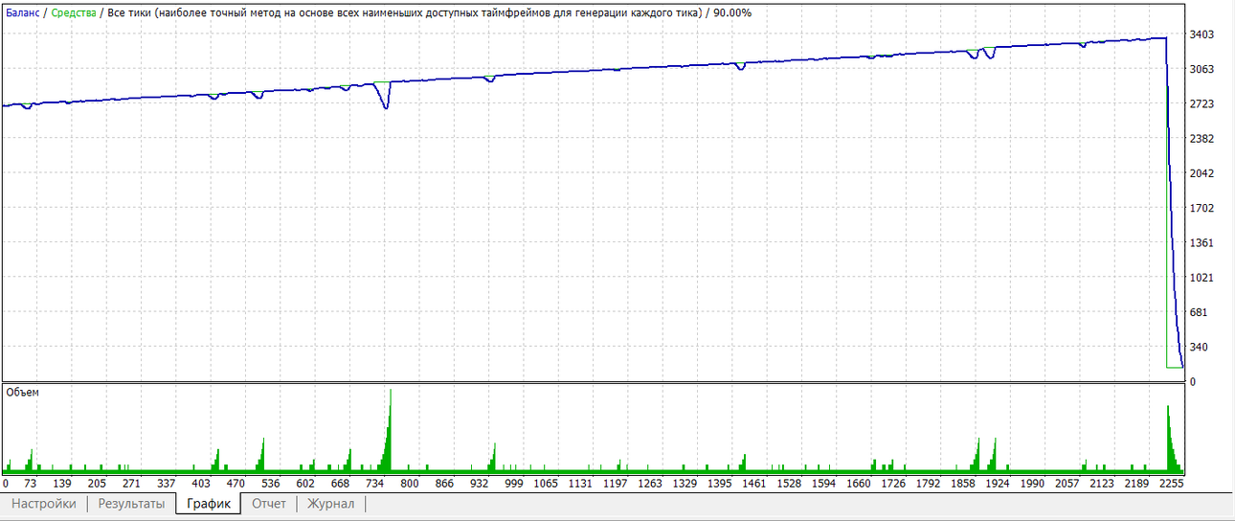Click the 2382 value on the vertical axis
Viewport: 1235px width, 521px height.
coord(1204,139)
